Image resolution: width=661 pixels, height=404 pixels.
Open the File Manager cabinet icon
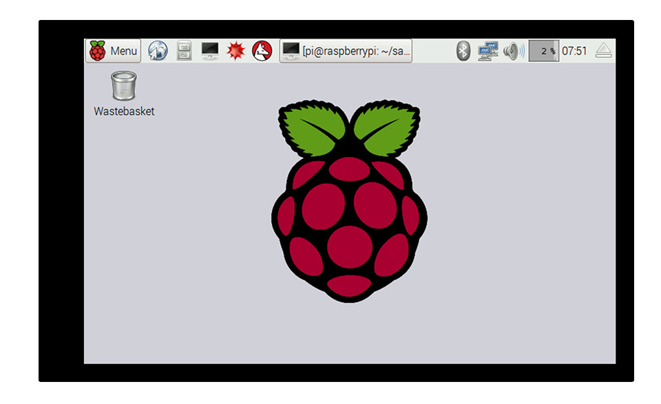tap(185, 51)
